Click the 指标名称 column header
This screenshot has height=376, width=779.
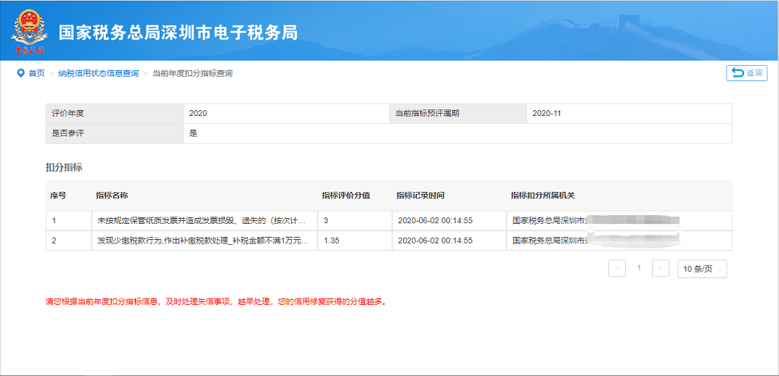coord(112,196)
